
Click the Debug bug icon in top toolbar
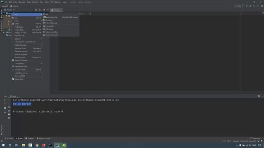pyautogui.click(x=250, y=6)
